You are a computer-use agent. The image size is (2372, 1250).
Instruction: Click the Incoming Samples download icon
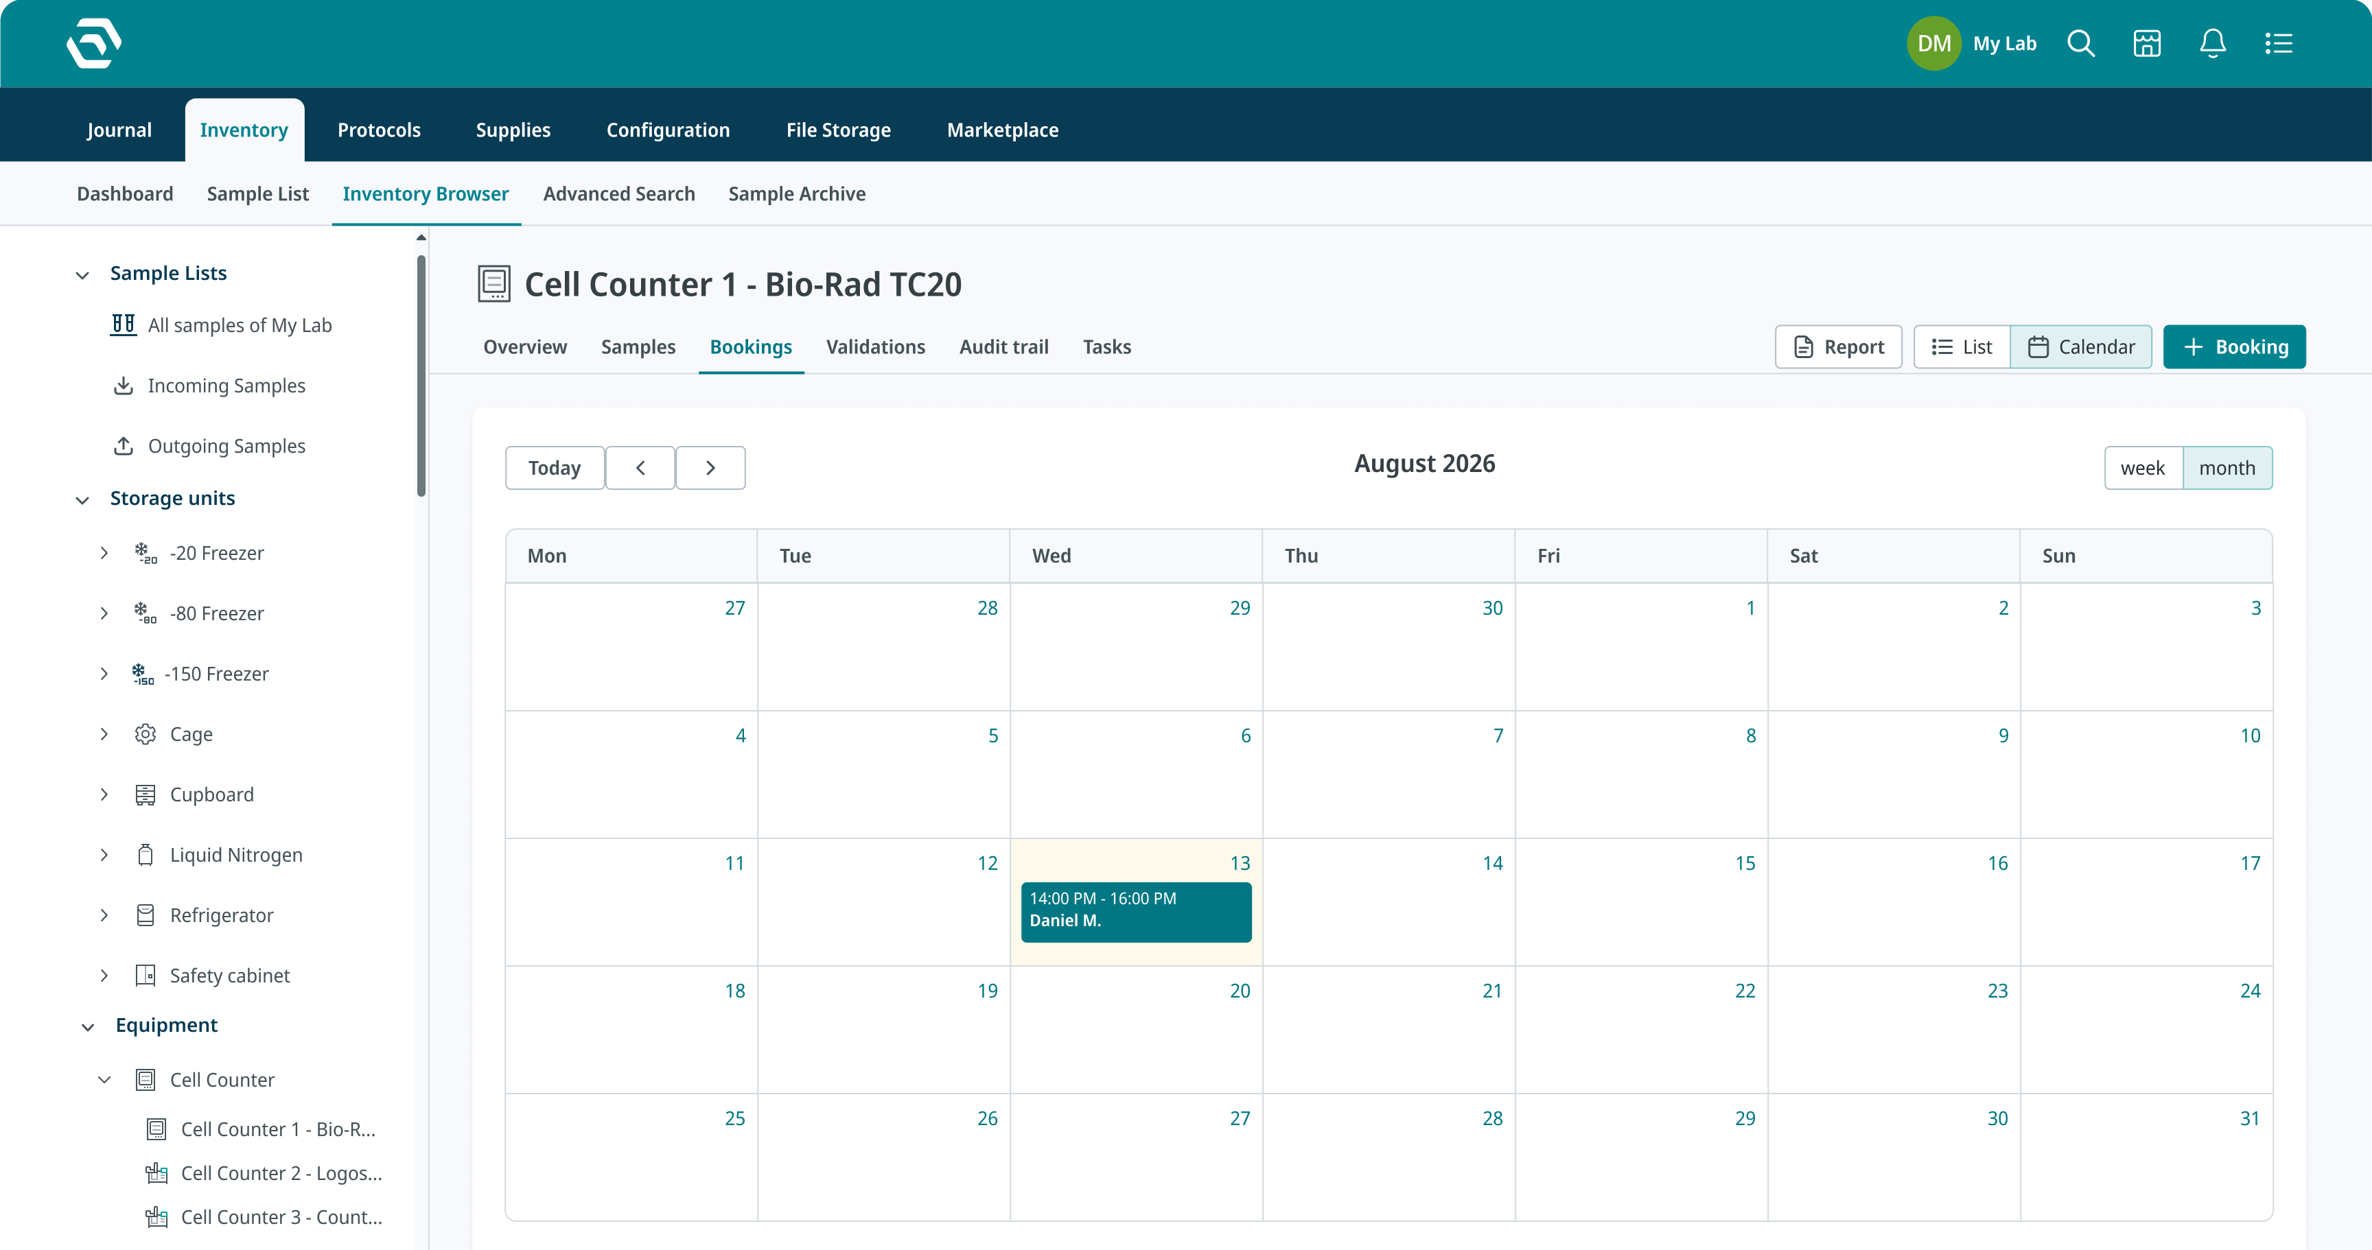pos(122,386)
